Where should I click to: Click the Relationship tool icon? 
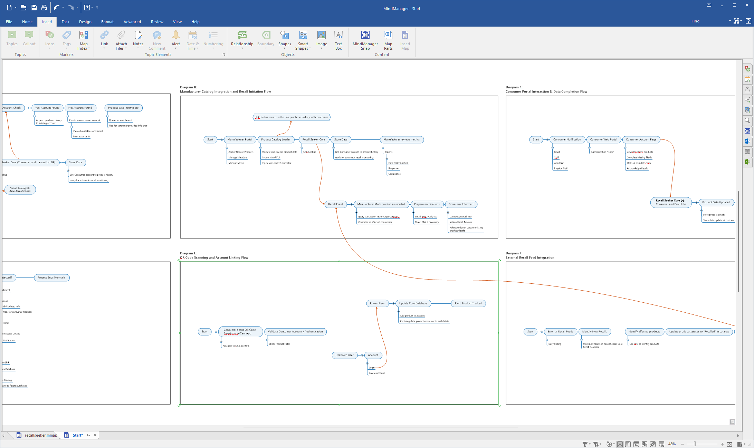pos(242,35)
